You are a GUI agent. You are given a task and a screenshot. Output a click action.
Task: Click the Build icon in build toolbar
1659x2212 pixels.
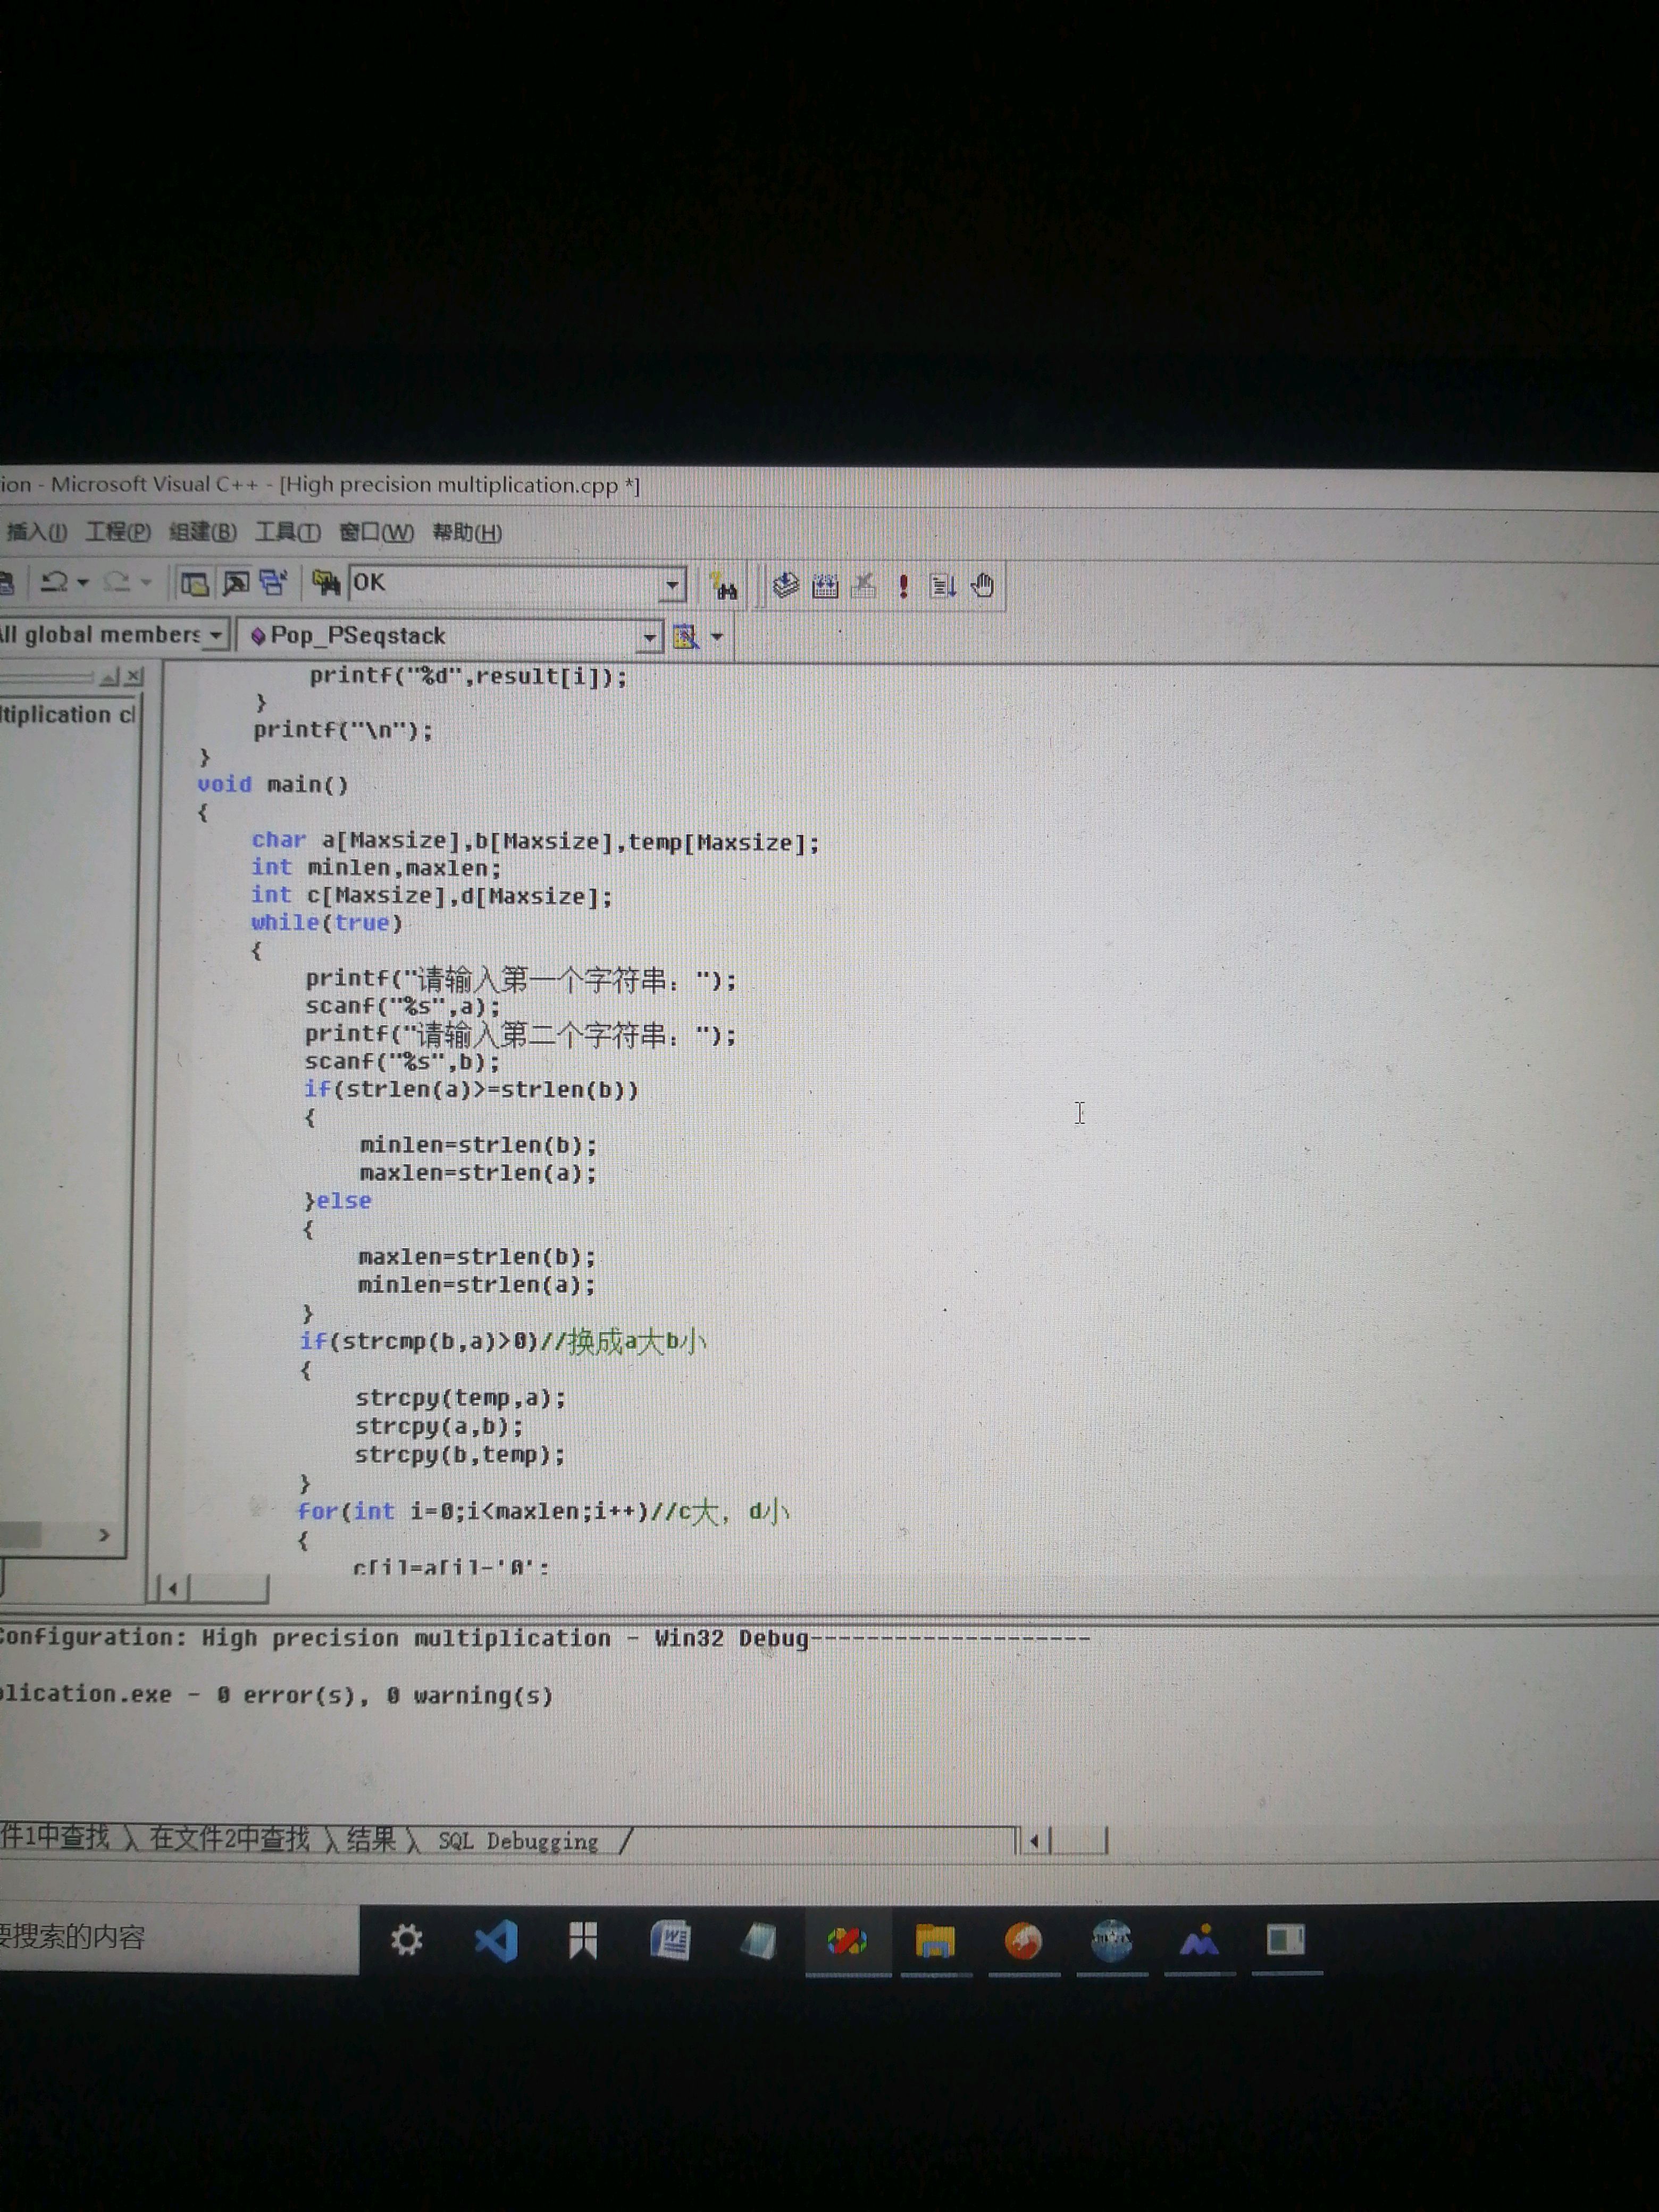[x=825, y=586]
